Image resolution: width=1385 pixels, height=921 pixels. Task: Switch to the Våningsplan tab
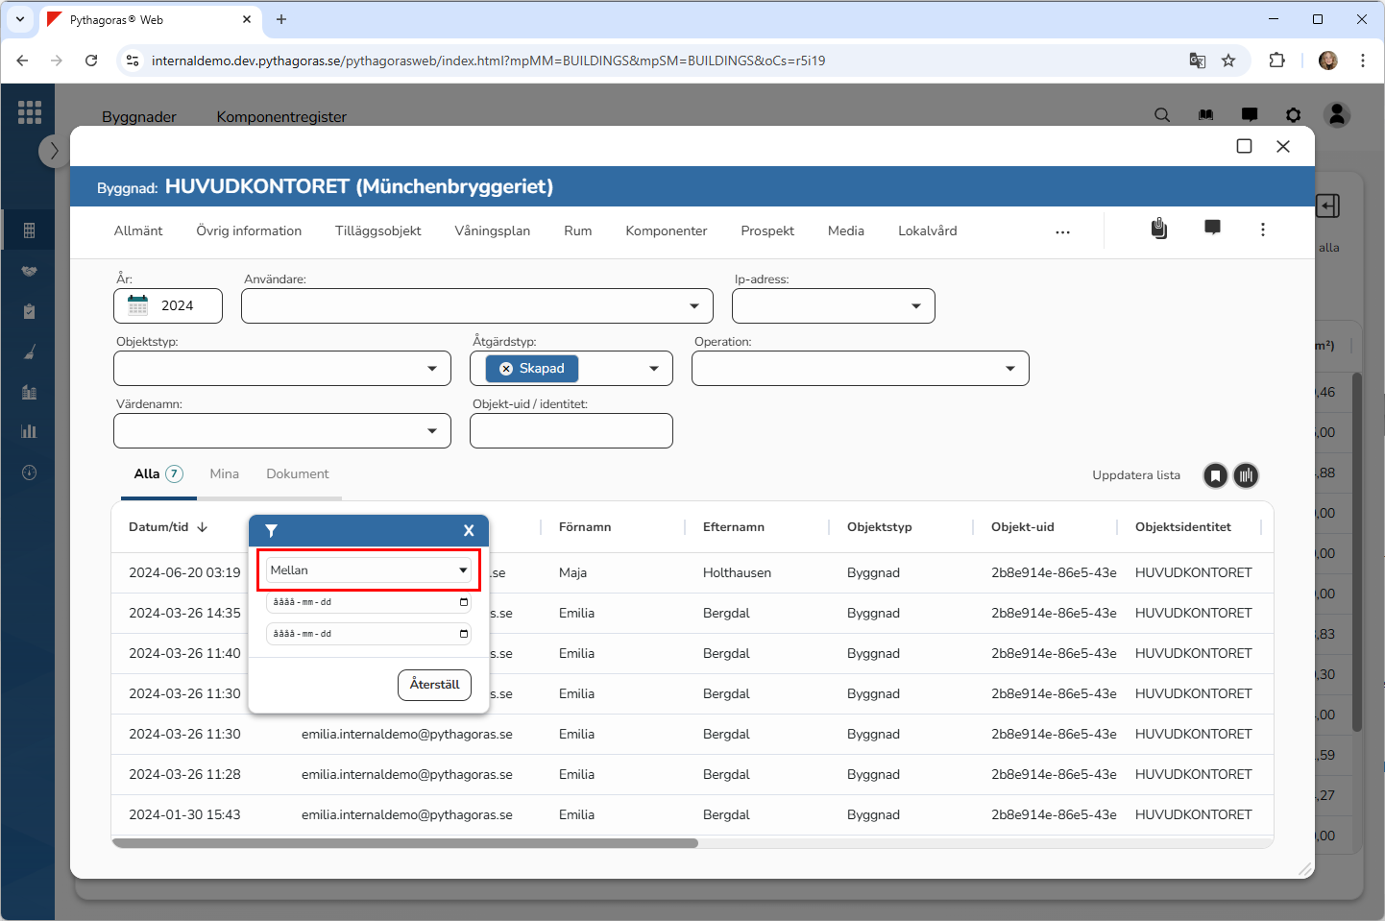click(x=492, y=230)
